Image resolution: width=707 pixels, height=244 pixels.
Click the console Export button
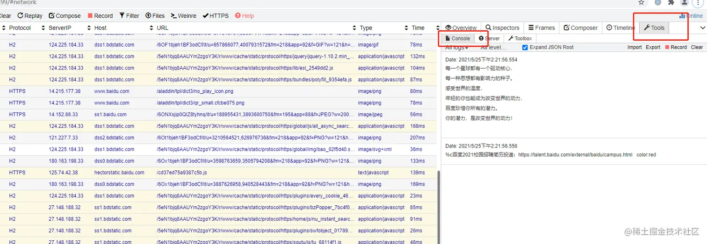653,47
